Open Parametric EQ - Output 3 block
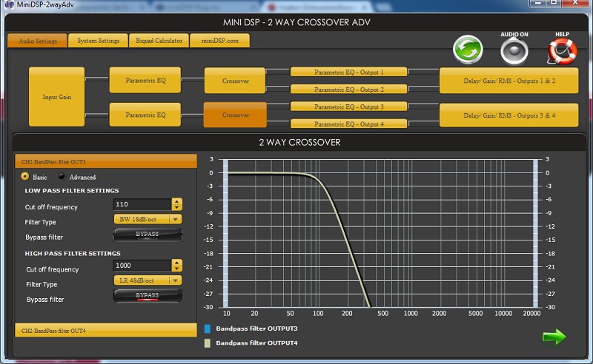Screen dimensions: 593x364 tap(348, 107)
